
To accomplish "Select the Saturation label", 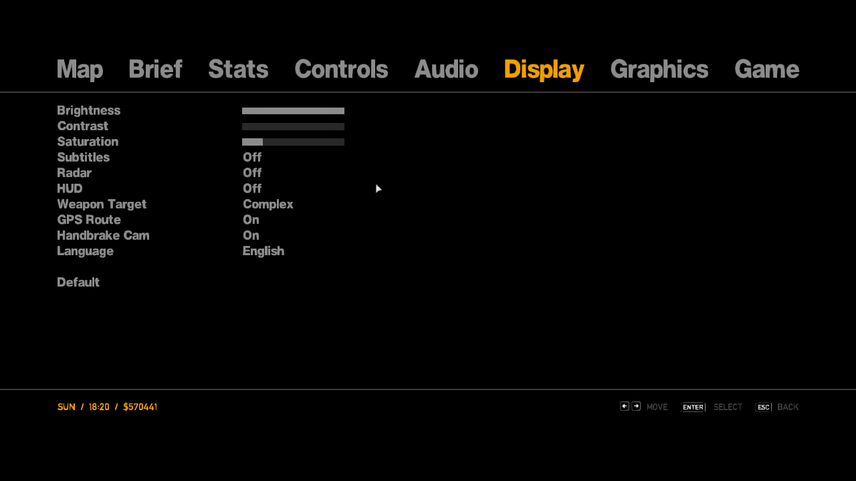I will 88,142.
